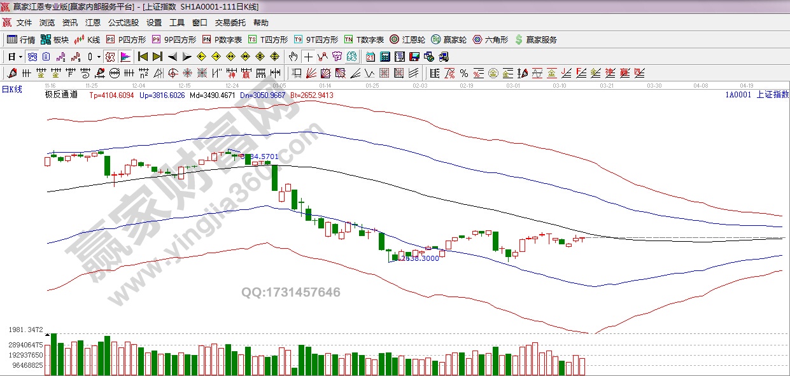Click the hand pan tool icon
Screen dimensions: 790x376
point(293,57)
